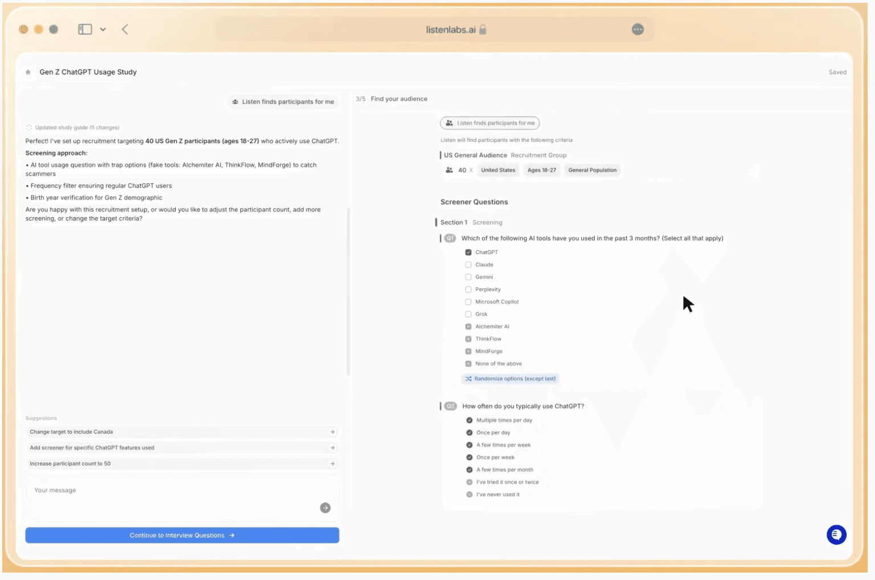The width and height of the screenshot is (875, 580).
Task: Click the Screener Questions heading
Action: click(x=474, y=202)
